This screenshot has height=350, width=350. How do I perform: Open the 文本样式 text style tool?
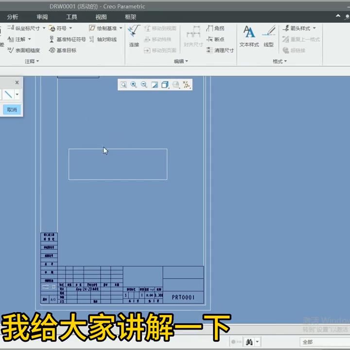249,36
